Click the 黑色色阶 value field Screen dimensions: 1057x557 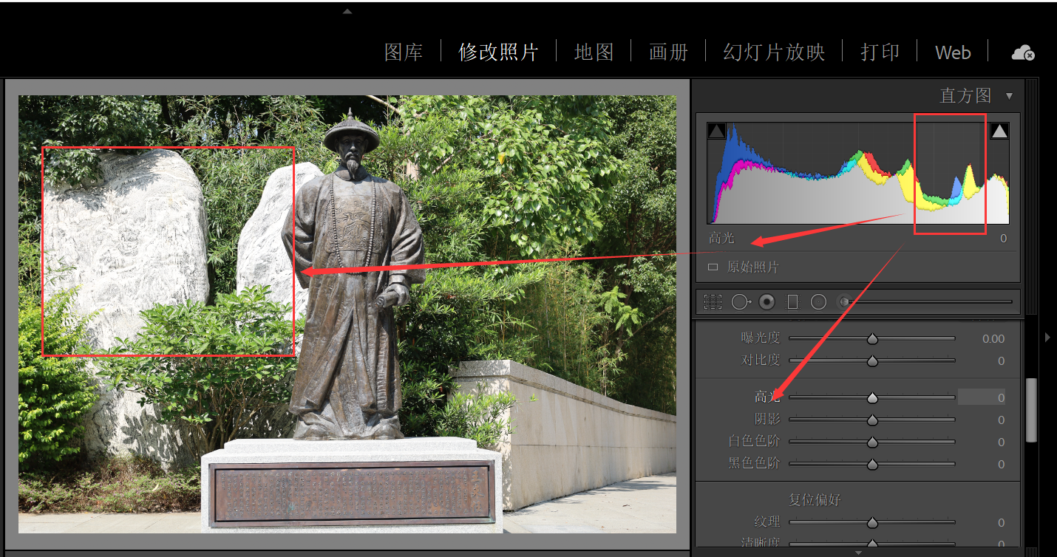[1001, 464]
